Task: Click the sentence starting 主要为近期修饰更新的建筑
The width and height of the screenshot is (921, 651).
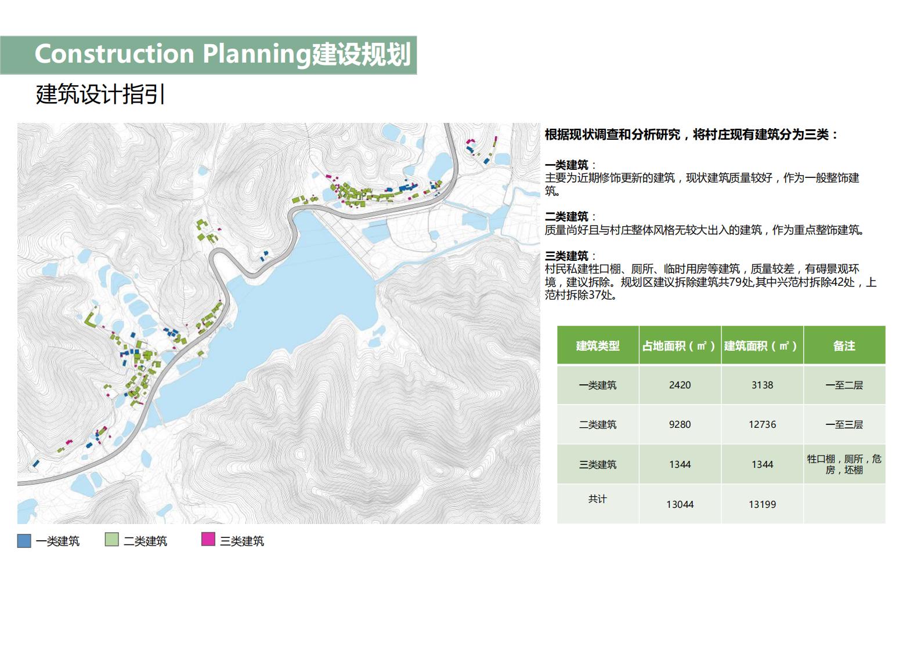Action: tap(702, 184)
